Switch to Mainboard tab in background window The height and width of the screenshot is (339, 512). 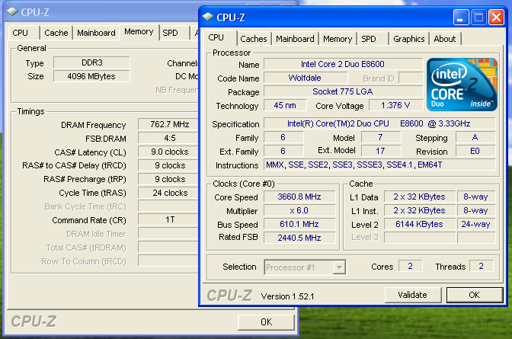click(96, 33)
